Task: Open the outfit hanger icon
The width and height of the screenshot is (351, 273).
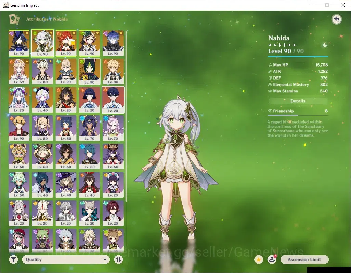Action: [272, 260]
